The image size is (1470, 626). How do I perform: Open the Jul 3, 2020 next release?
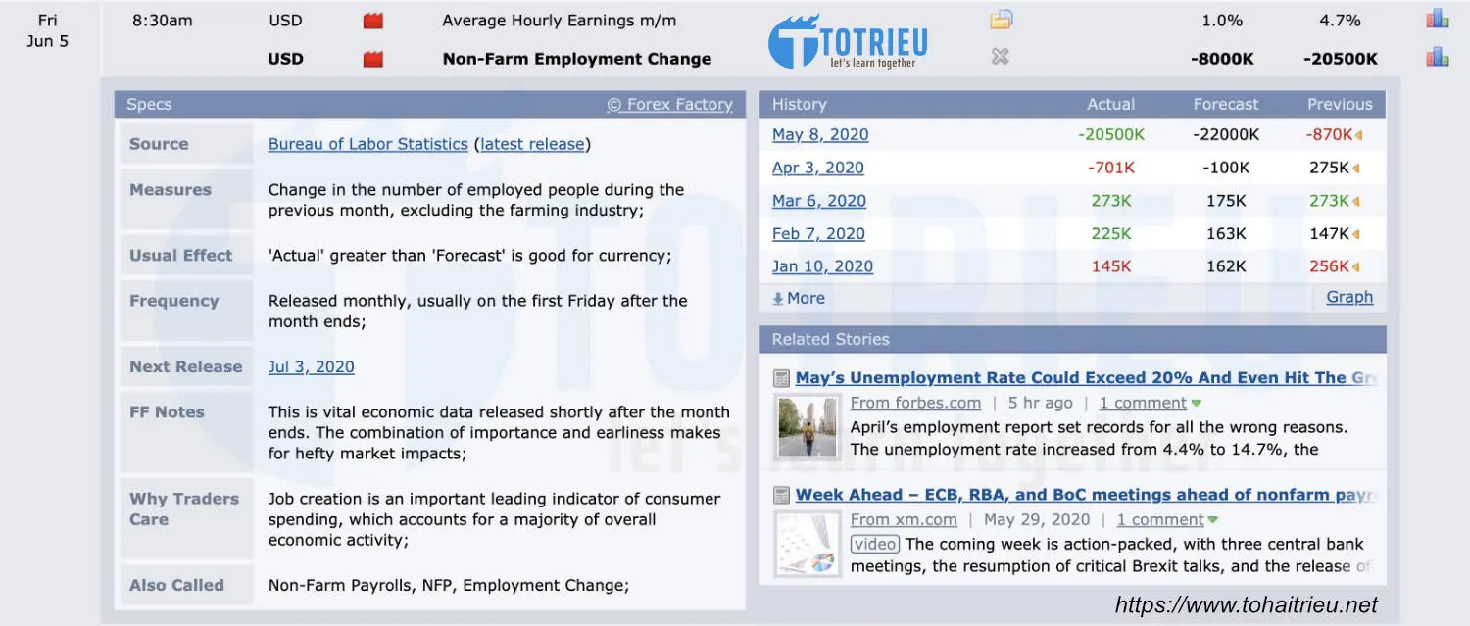pyautogui.click(x=312, y=367)
